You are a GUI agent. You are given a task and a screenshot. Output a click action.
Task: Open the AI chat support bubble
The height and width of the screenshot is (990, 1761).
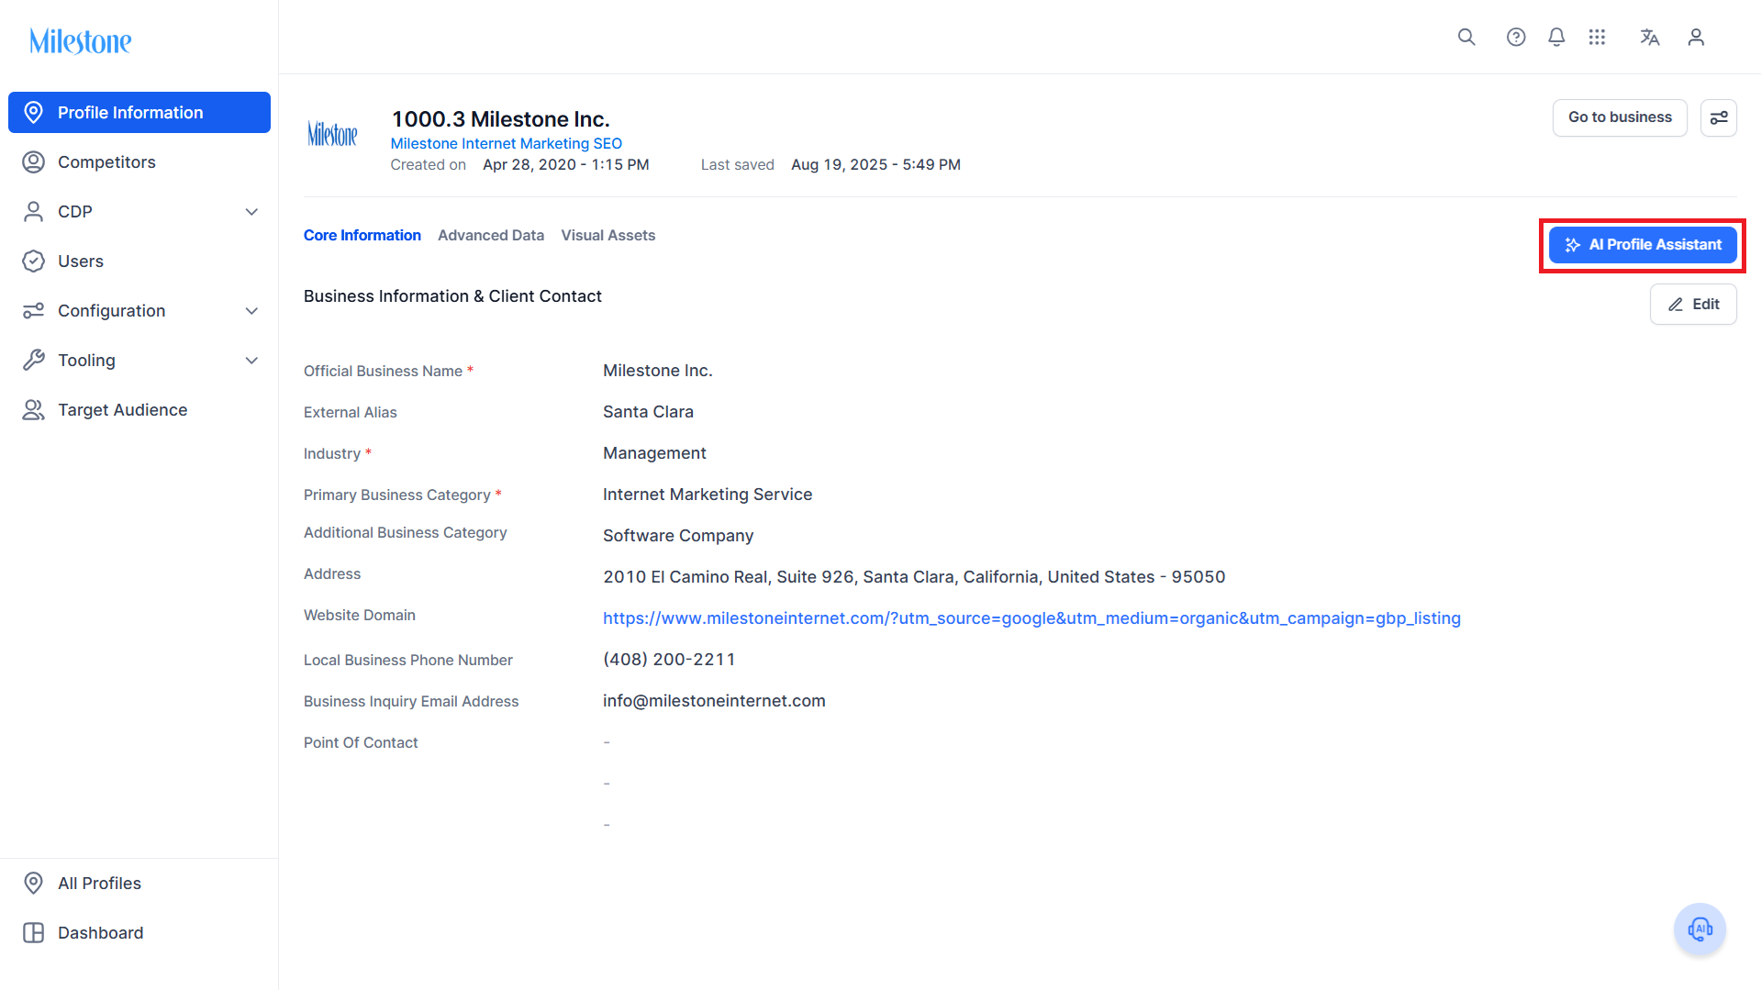(1700, 929)
